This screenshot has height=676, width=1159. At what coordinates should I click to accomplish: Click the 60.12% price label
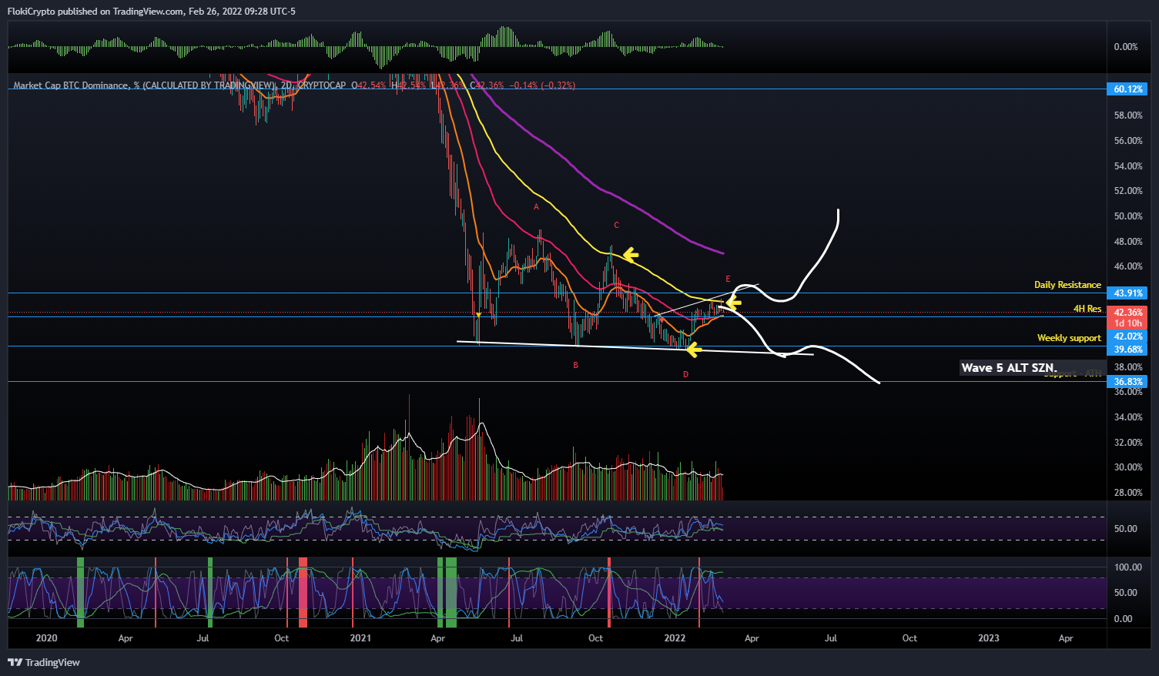[1128, 89]
